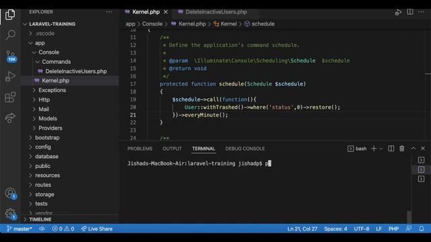Open editor more actions ellipsis

421,12
